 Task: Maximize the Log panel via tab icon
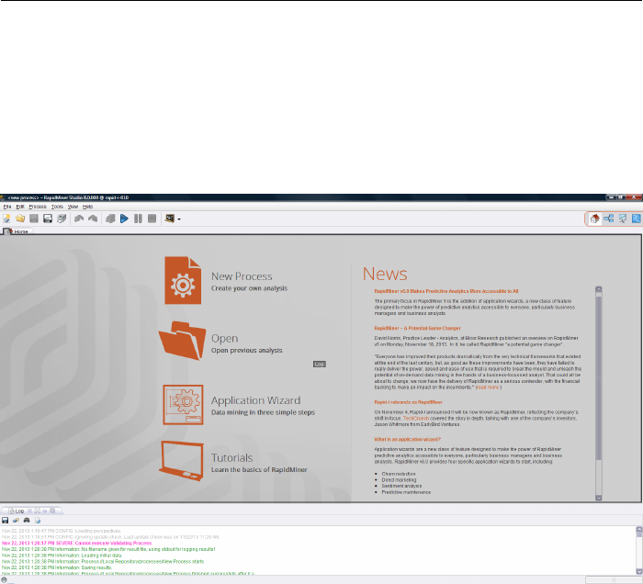pyautogui.click(x=38, y=511)
